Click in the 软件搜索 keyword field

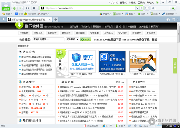[x=48, y=39]
